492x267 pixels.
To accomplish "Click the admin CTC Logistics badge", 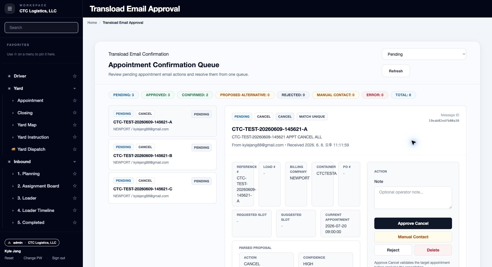I will 32,243.
